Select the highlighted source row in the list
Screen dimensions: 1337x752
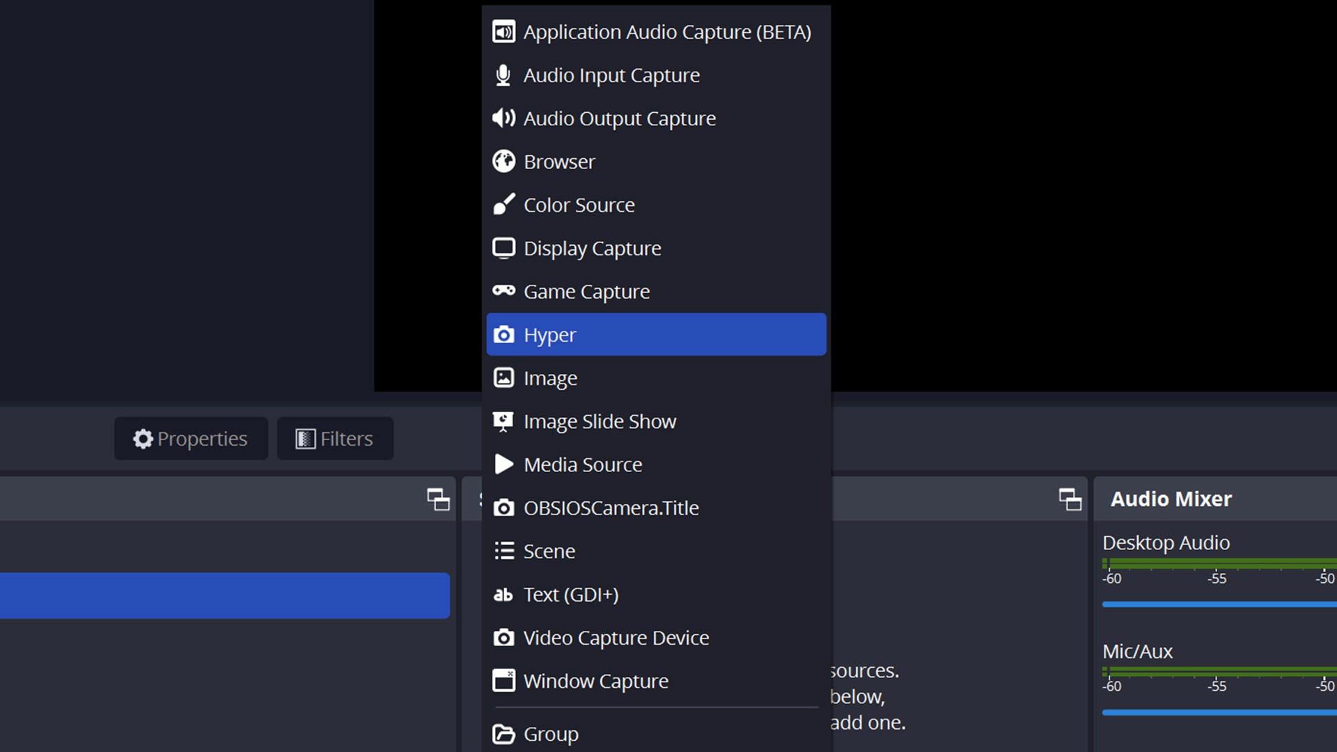tap(223, 595)
